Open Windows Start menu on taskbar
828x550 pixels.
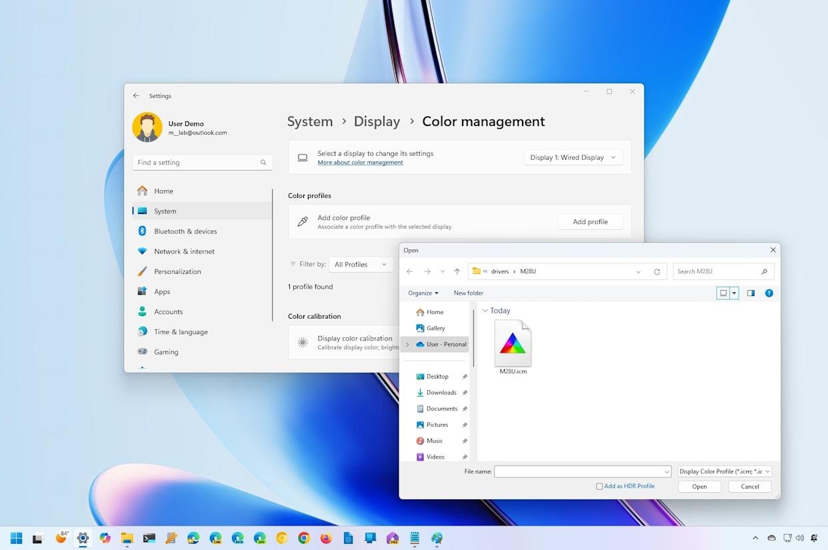tap(17, 538)
